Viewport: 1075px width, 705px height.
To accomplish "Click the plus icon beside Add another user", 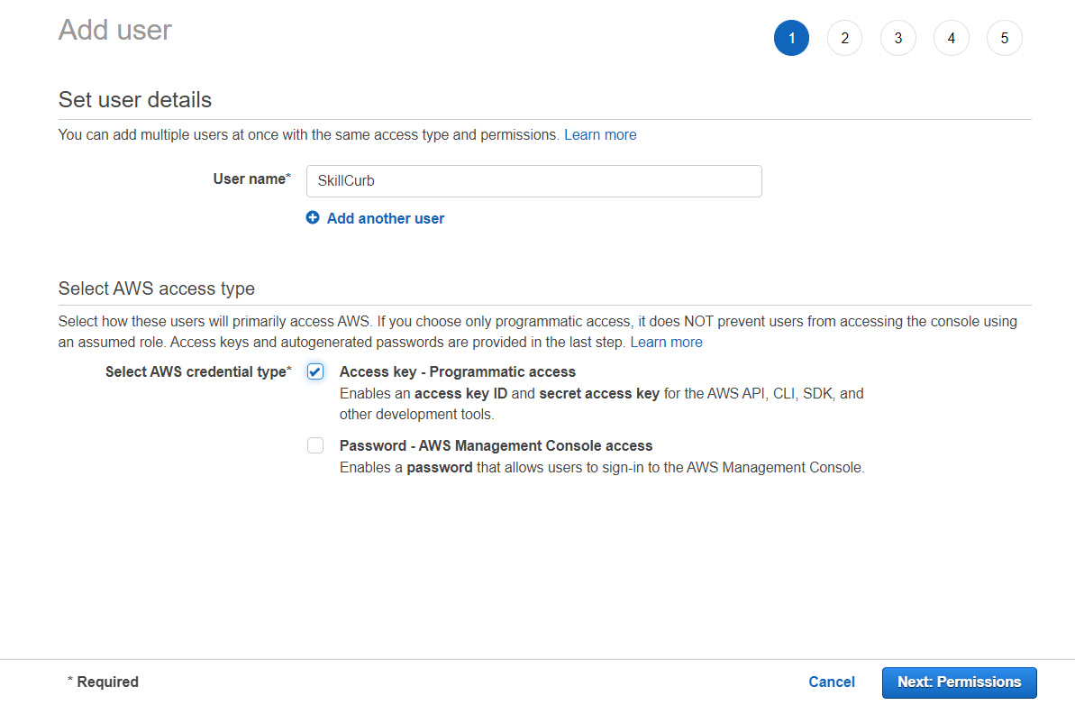I will pos(313,218).
